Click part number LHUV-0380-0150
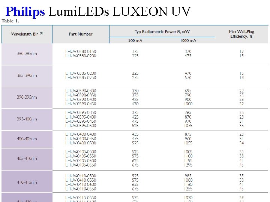Viewport: 270px width, 202px height. [x=81, y=51]
